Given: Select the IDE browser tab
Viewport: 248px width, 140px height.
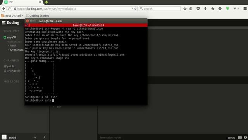Looking at the screenshot, I should click(x=22, y=2).
